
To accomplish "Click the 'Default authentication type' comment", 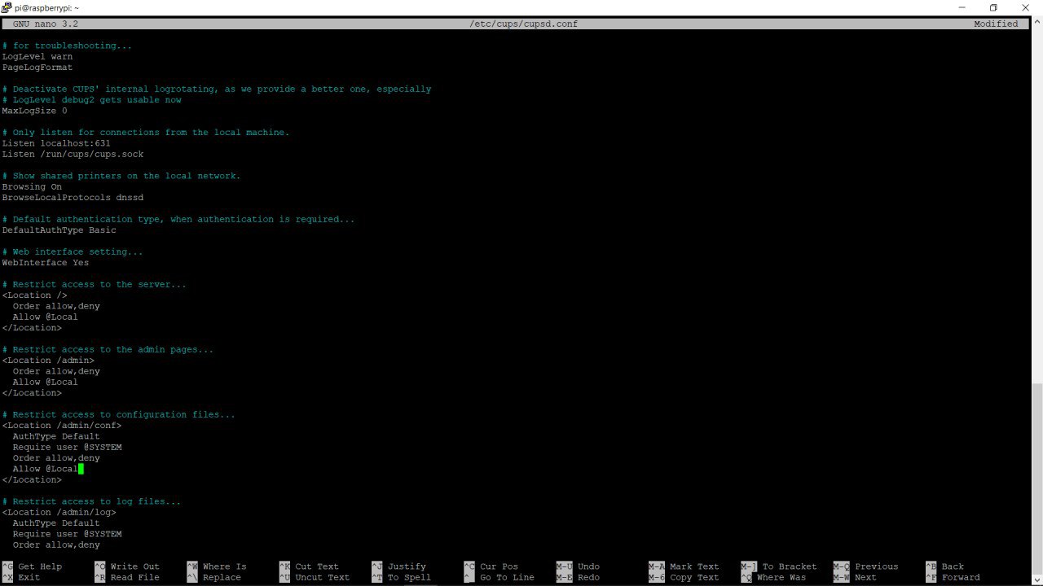I will tap(178, 220).
